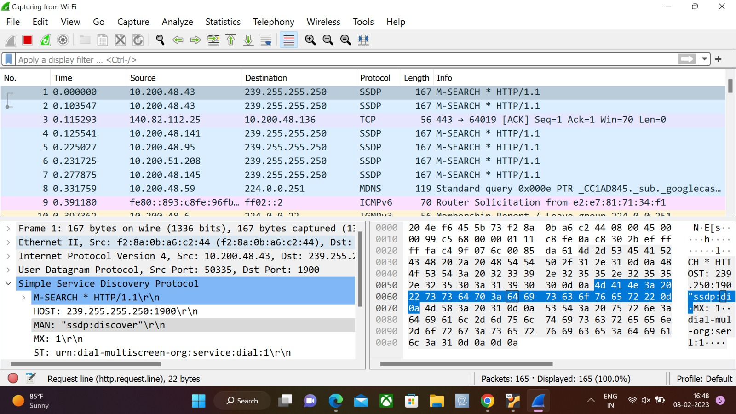Restart the current capture
The width and height of the screenshot is (736, 414).
(x=45, y=40)
